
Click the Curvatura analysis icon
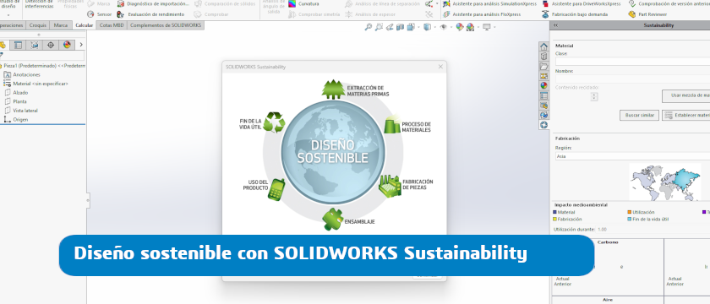point(293,3)
